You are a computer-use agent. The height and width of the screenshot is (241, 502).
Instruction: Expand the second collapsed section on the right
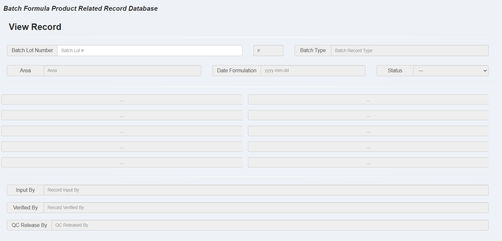[x=368, y=115]
